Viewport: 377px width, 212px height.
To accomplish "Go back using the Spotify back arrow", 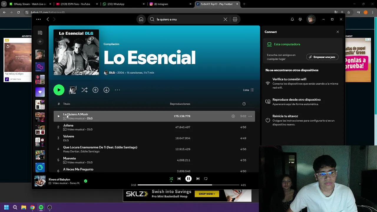I will point(48,19).
